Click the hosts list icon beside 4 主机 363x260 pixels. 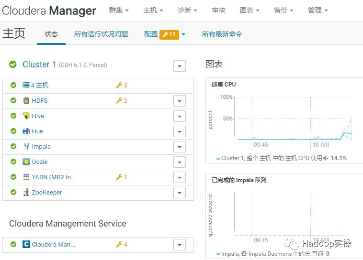(x=26, y=85)
